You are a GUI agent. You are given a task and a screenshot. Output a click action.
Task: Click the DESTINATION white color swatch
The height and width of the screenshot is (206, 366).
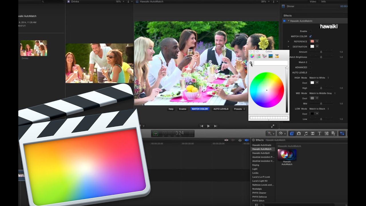pos(312,47)
